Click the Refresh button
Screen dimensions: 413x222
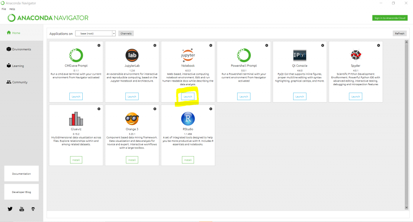(400, 34)
